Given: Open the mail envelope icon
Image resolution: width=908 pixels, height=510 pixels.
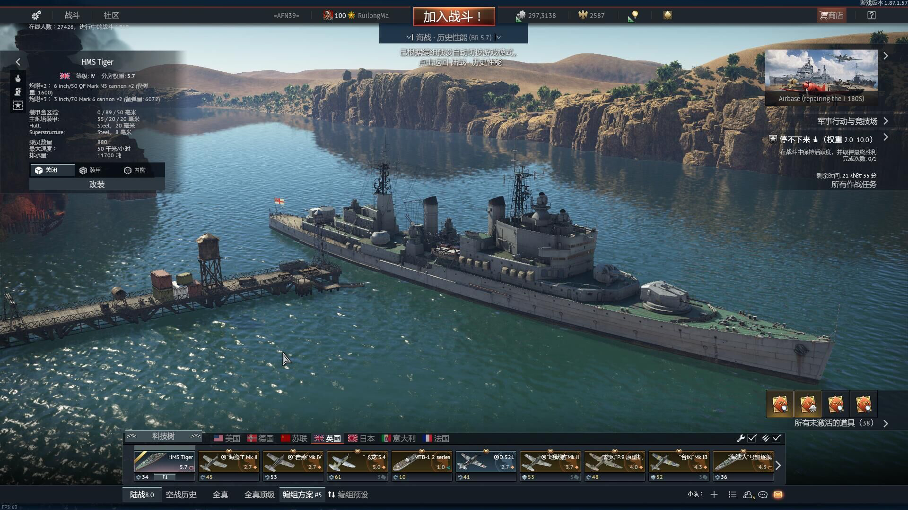Looking at the screenshot, I should point(778,494).
